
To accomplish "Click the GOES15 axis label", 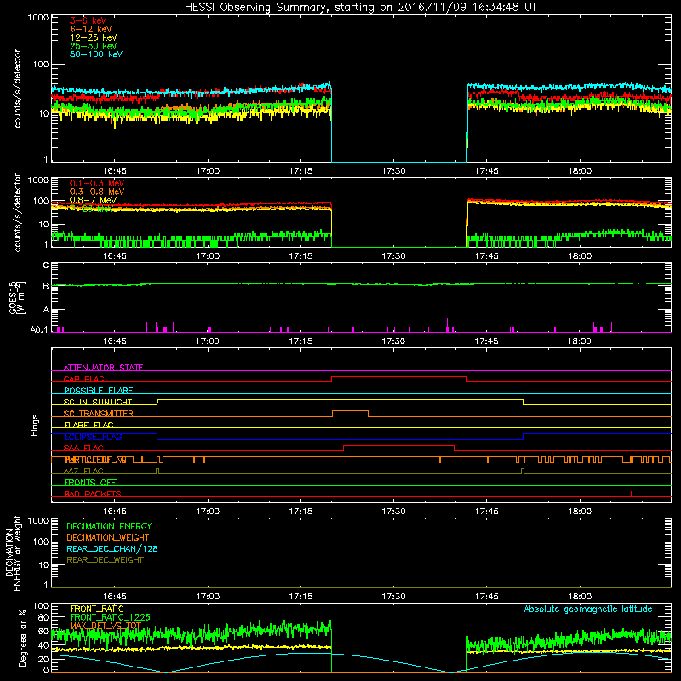I will click(x=17, y=297).
